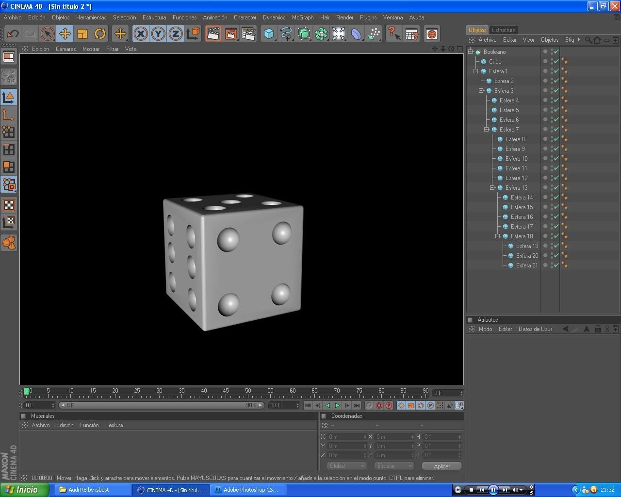Toggle parameter (P) keyframe recording button
The width and height of the screenshot is (621, 497).
430,405
